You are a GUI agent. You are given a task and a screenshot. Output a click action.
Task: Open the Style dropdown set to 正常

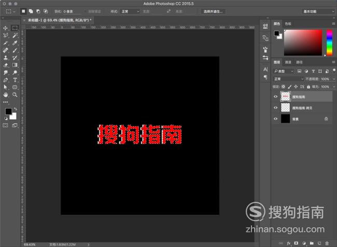(x=130, y=11)
